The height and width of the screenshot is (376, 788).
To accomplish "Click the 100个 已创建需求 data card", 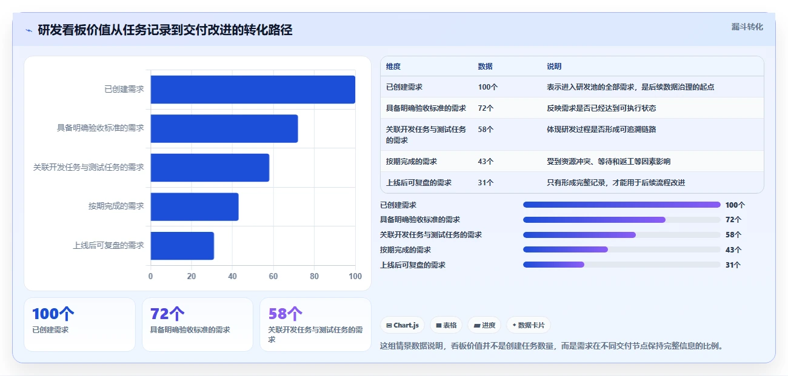I will tap(79, 324).
